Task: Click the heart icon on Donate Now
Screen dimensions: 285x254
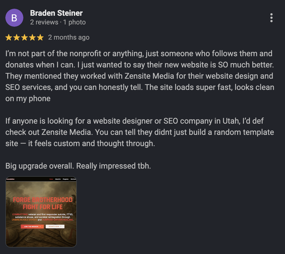Action: click(61, 226)
